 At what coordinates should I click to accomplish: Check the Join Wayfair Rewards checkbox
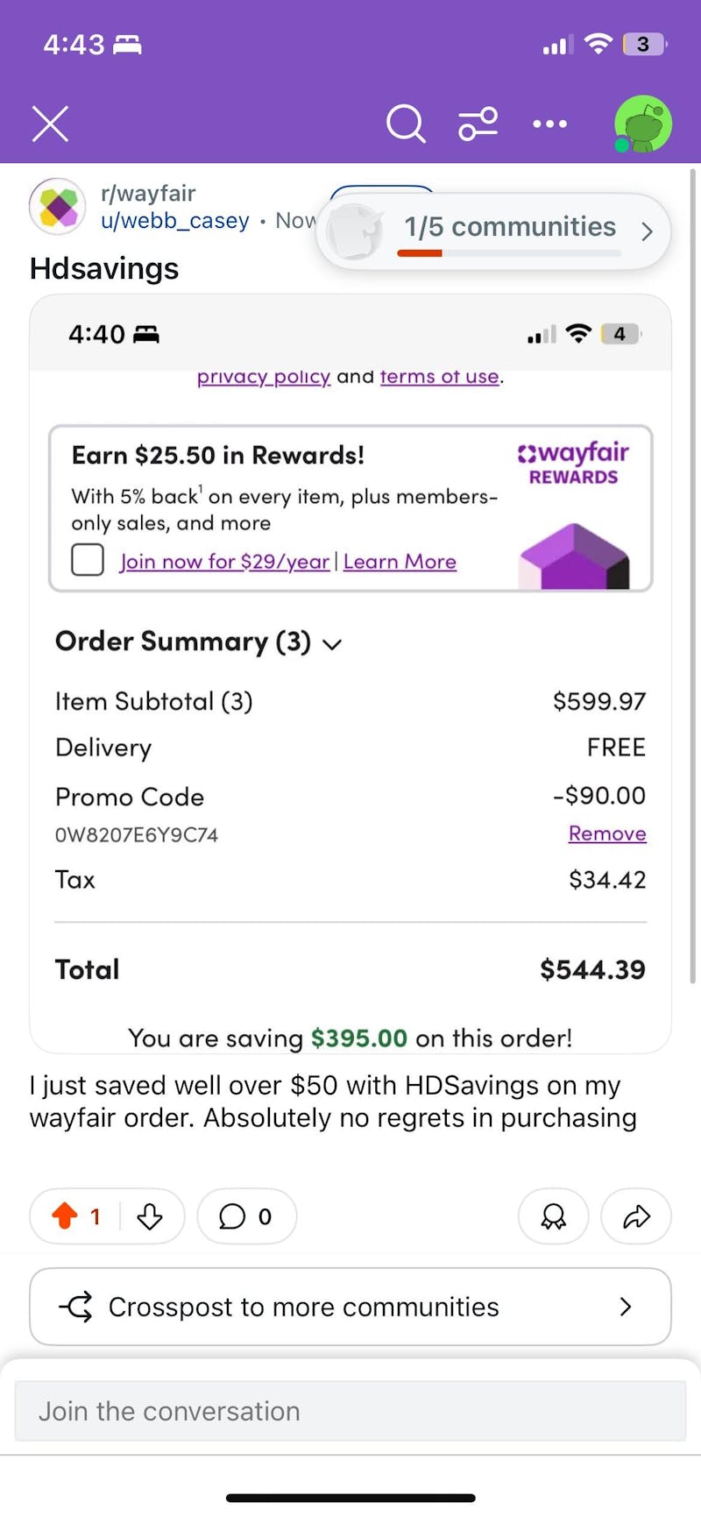click(x=87, y=559)
